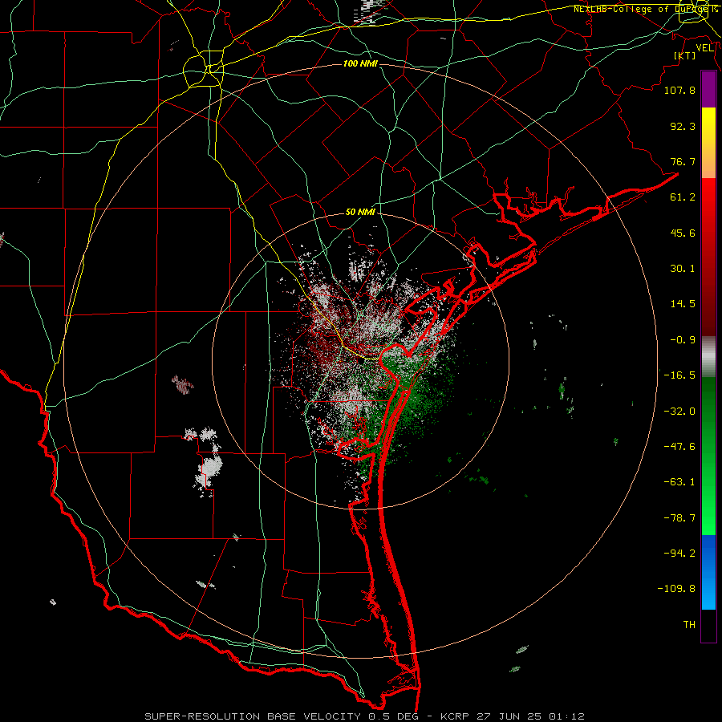Click the 30.1 legend value
Image resolution: width=722 pixels, height=722 pixels.
[x=683, y=269]
